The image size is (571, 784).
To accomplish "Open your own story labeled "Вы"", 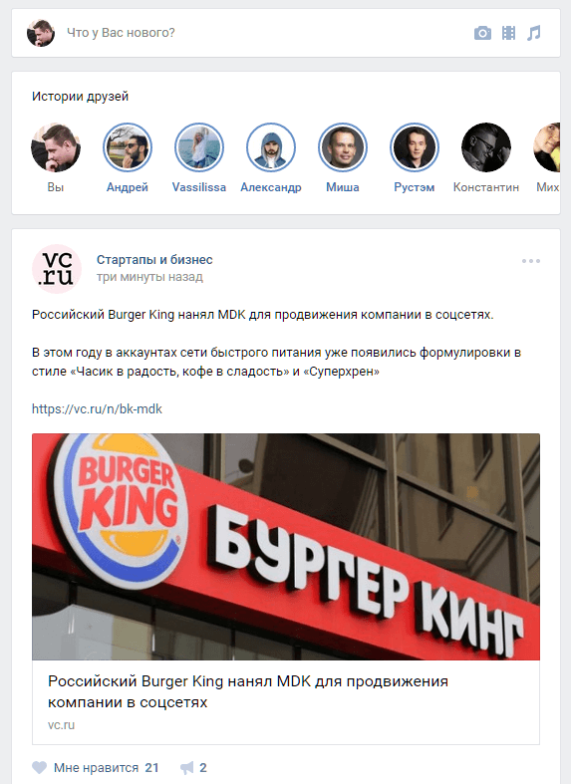I will (x=56, y=147).
